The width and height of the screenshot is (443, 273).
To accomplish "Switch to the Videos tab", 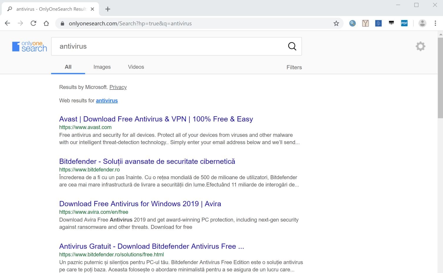I will point(136,67).
